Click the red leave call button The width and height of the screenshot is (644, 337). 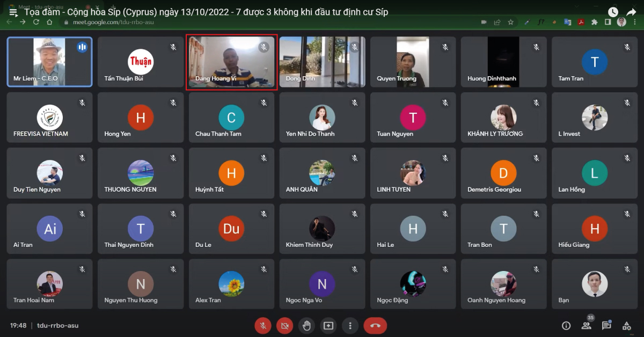(x=375, y=325)
